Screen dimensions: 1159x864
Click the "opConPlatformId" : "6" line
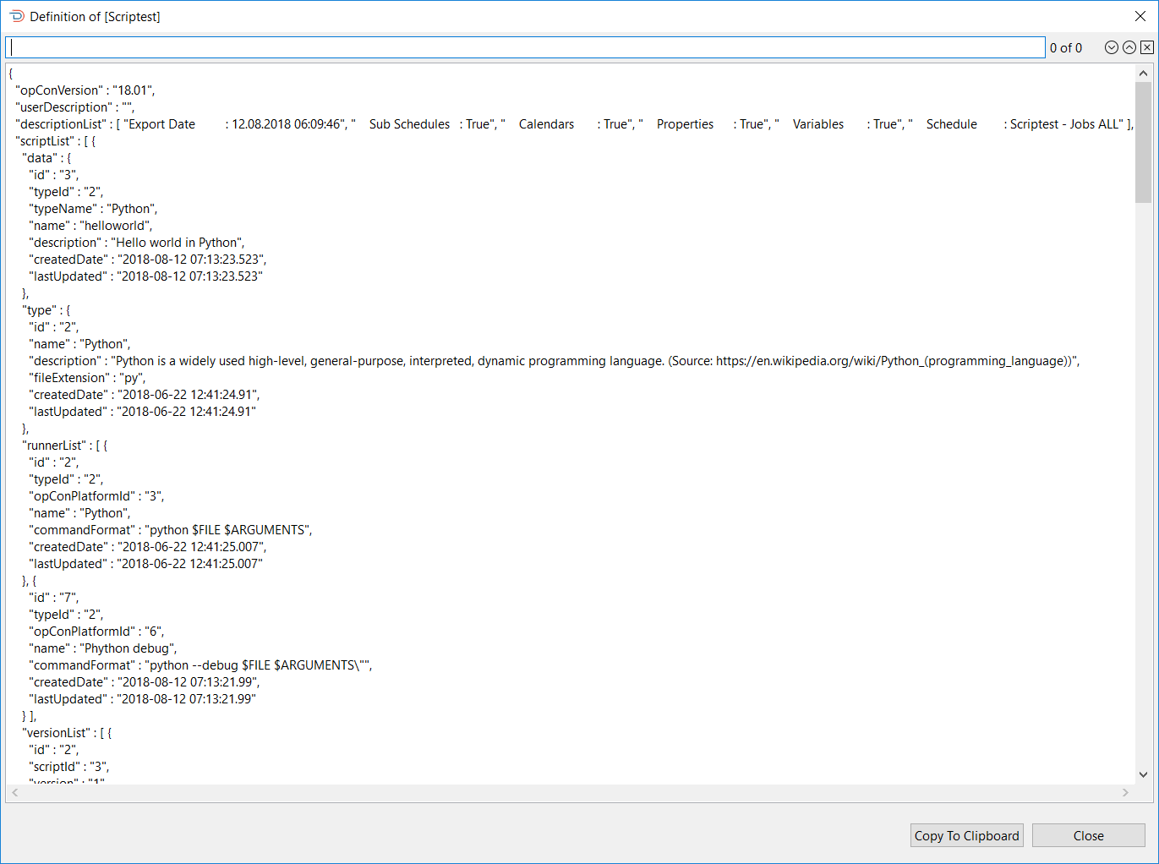point(96,632)
